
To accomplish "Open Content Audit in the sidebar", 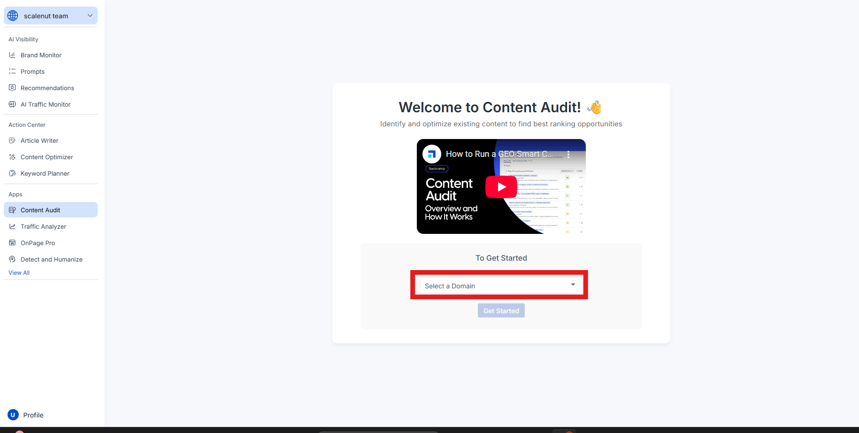I will click(40, 210).
